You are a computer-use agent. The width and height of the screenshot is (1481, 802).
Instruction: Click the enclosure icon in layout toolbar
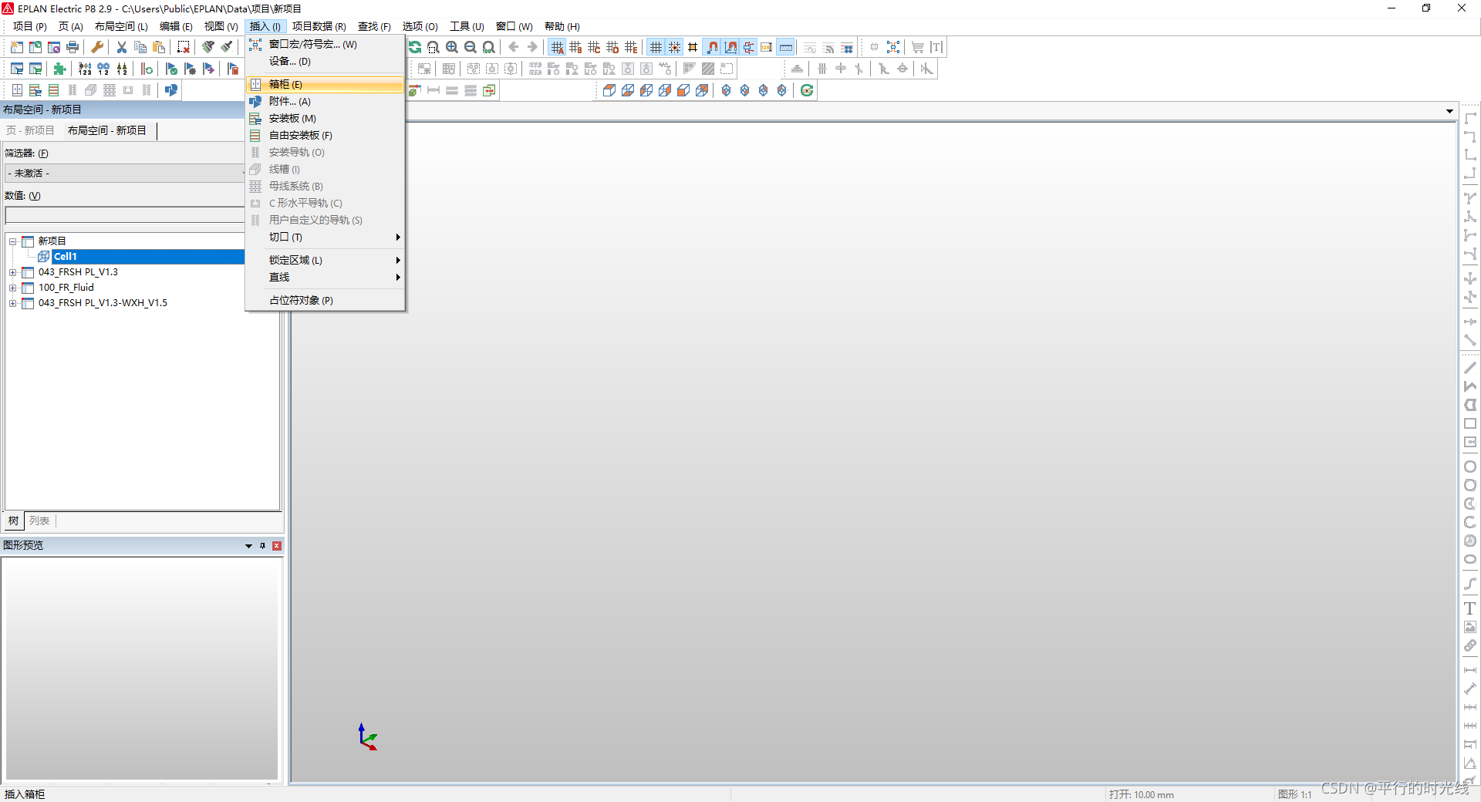(x=17, y=90)
